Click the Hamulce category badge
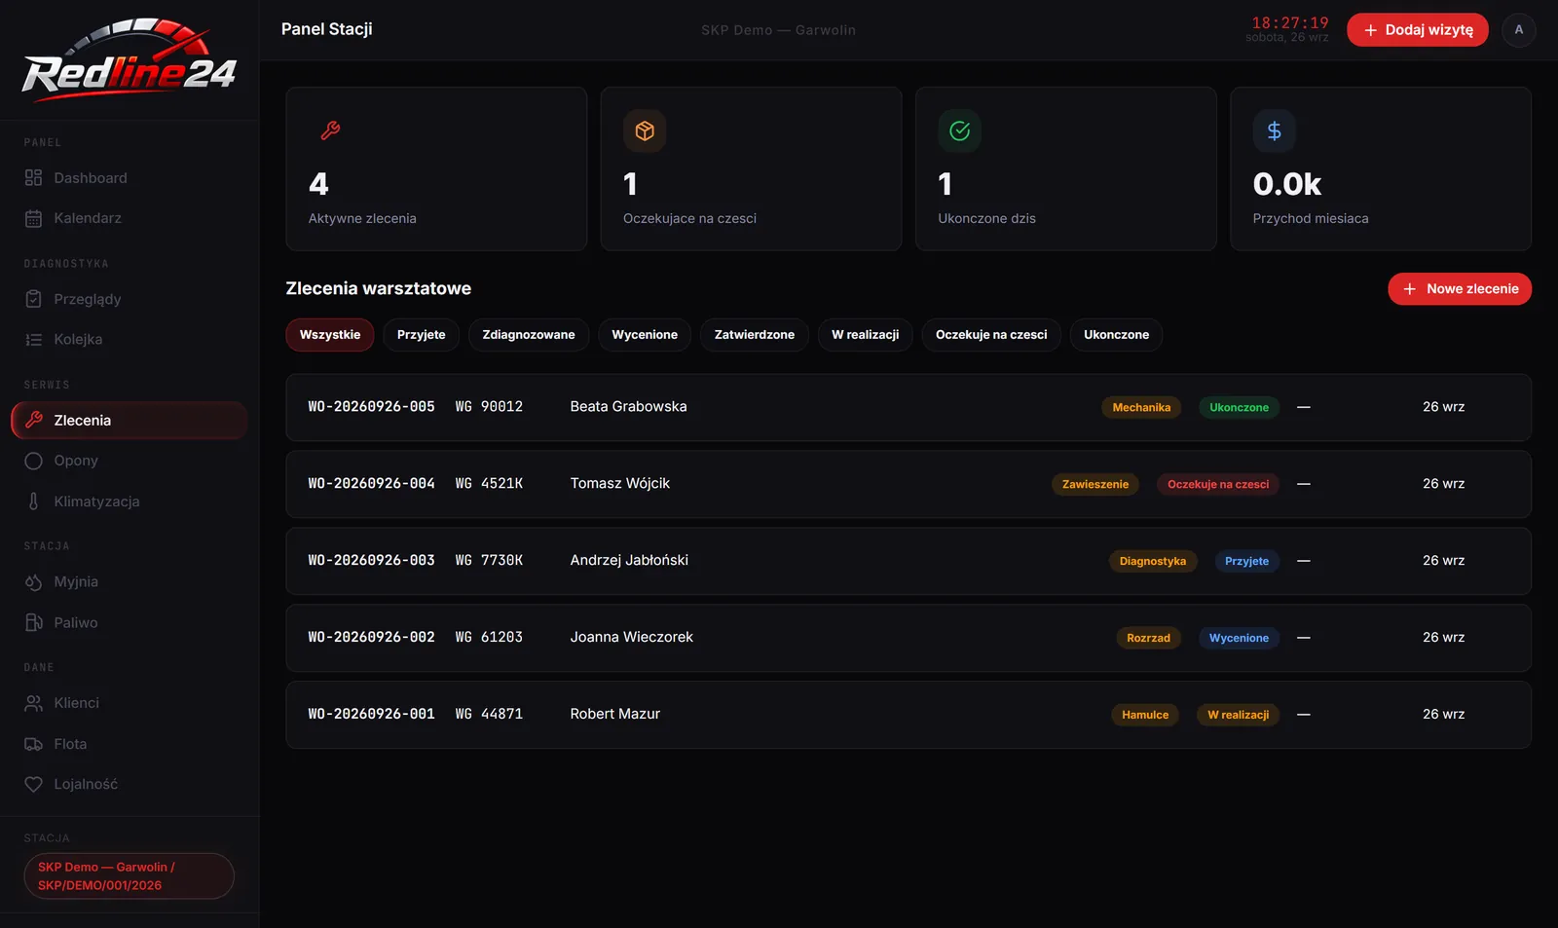 (x=1145, y=715)
